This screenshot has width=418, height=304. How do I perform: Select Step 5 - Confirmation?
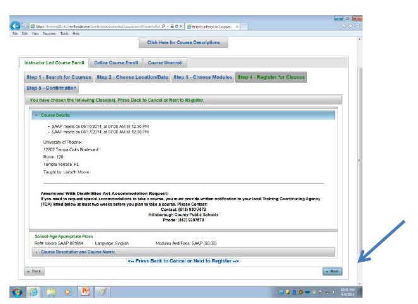52,88
